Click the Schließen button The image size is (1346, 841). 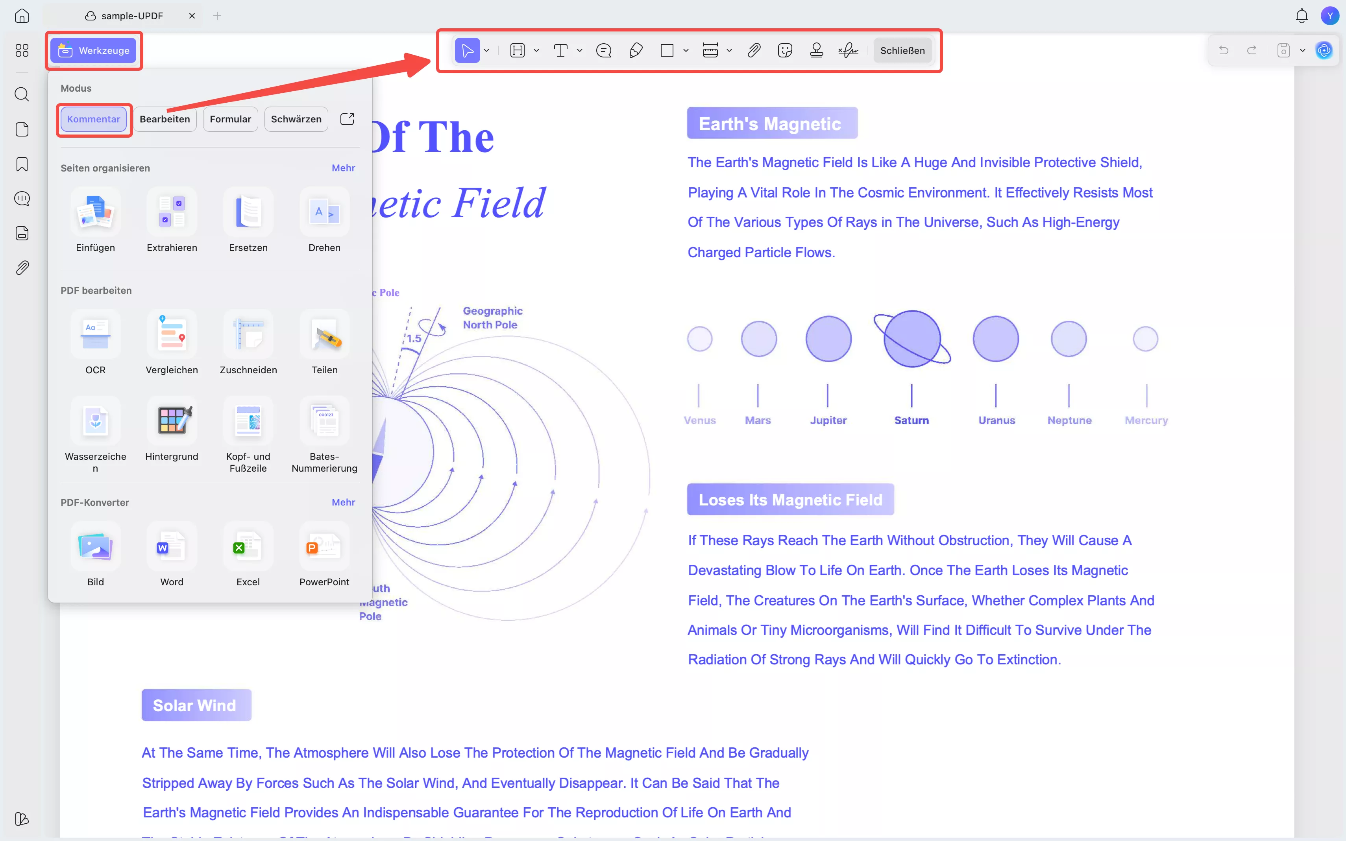pyautogui.click(x=902, y=51)
